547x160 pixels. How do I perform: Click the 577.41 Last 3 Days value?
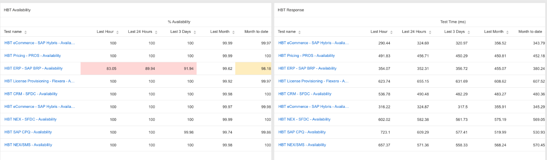[461, 132]
